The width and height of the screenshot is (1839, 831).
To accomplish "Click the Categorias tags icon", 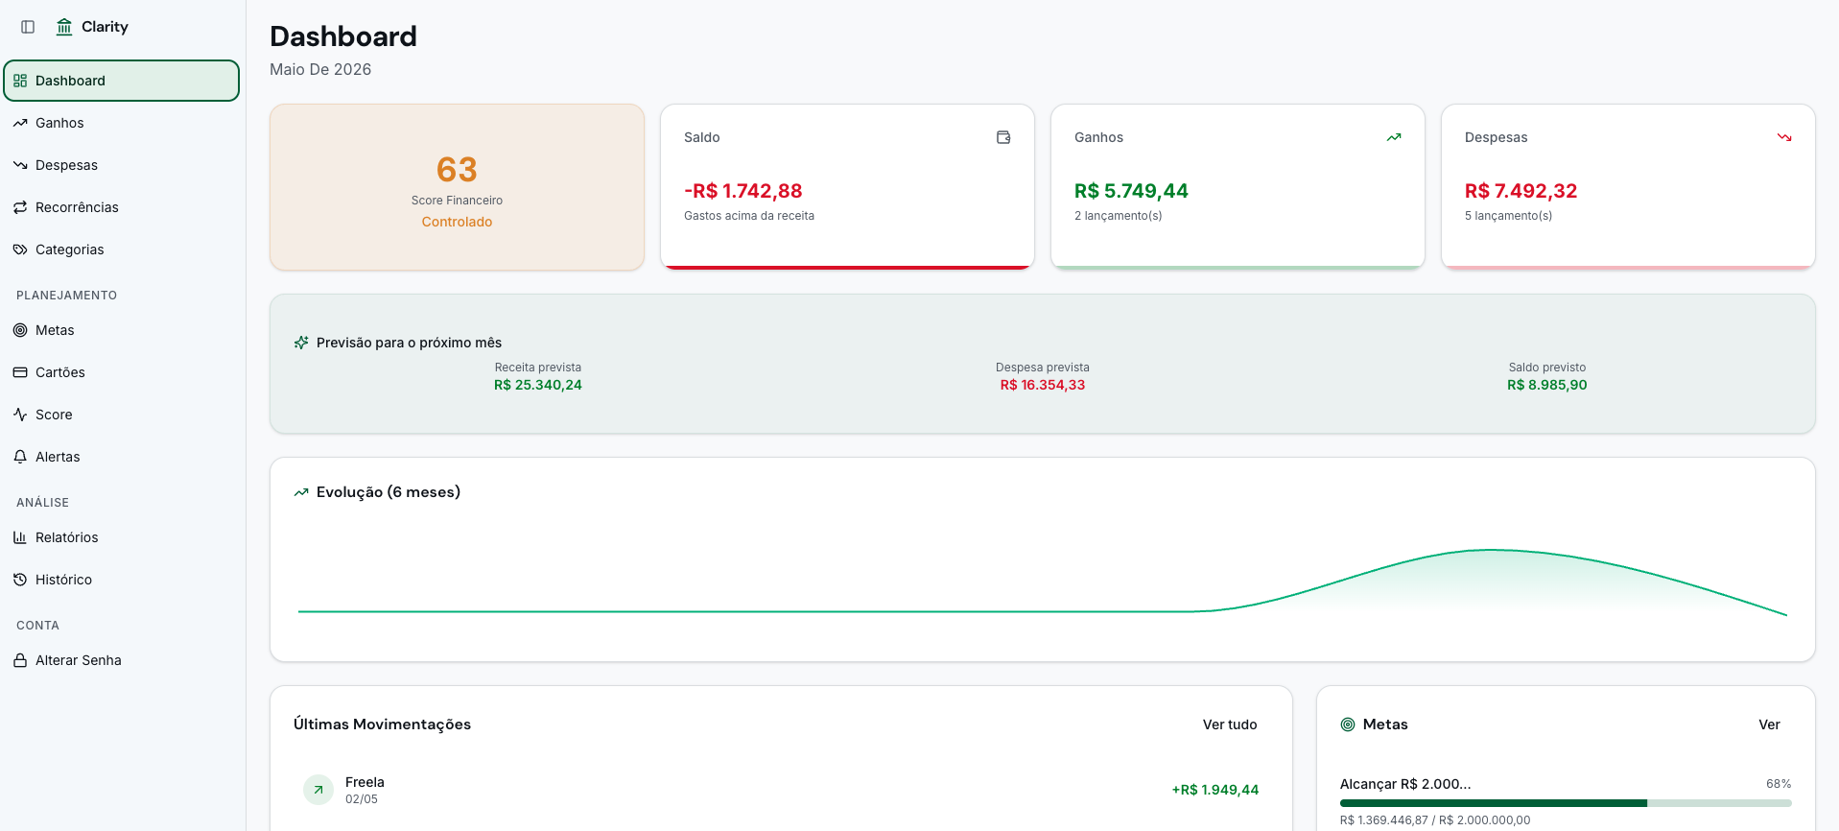I will tap(20, 249).
